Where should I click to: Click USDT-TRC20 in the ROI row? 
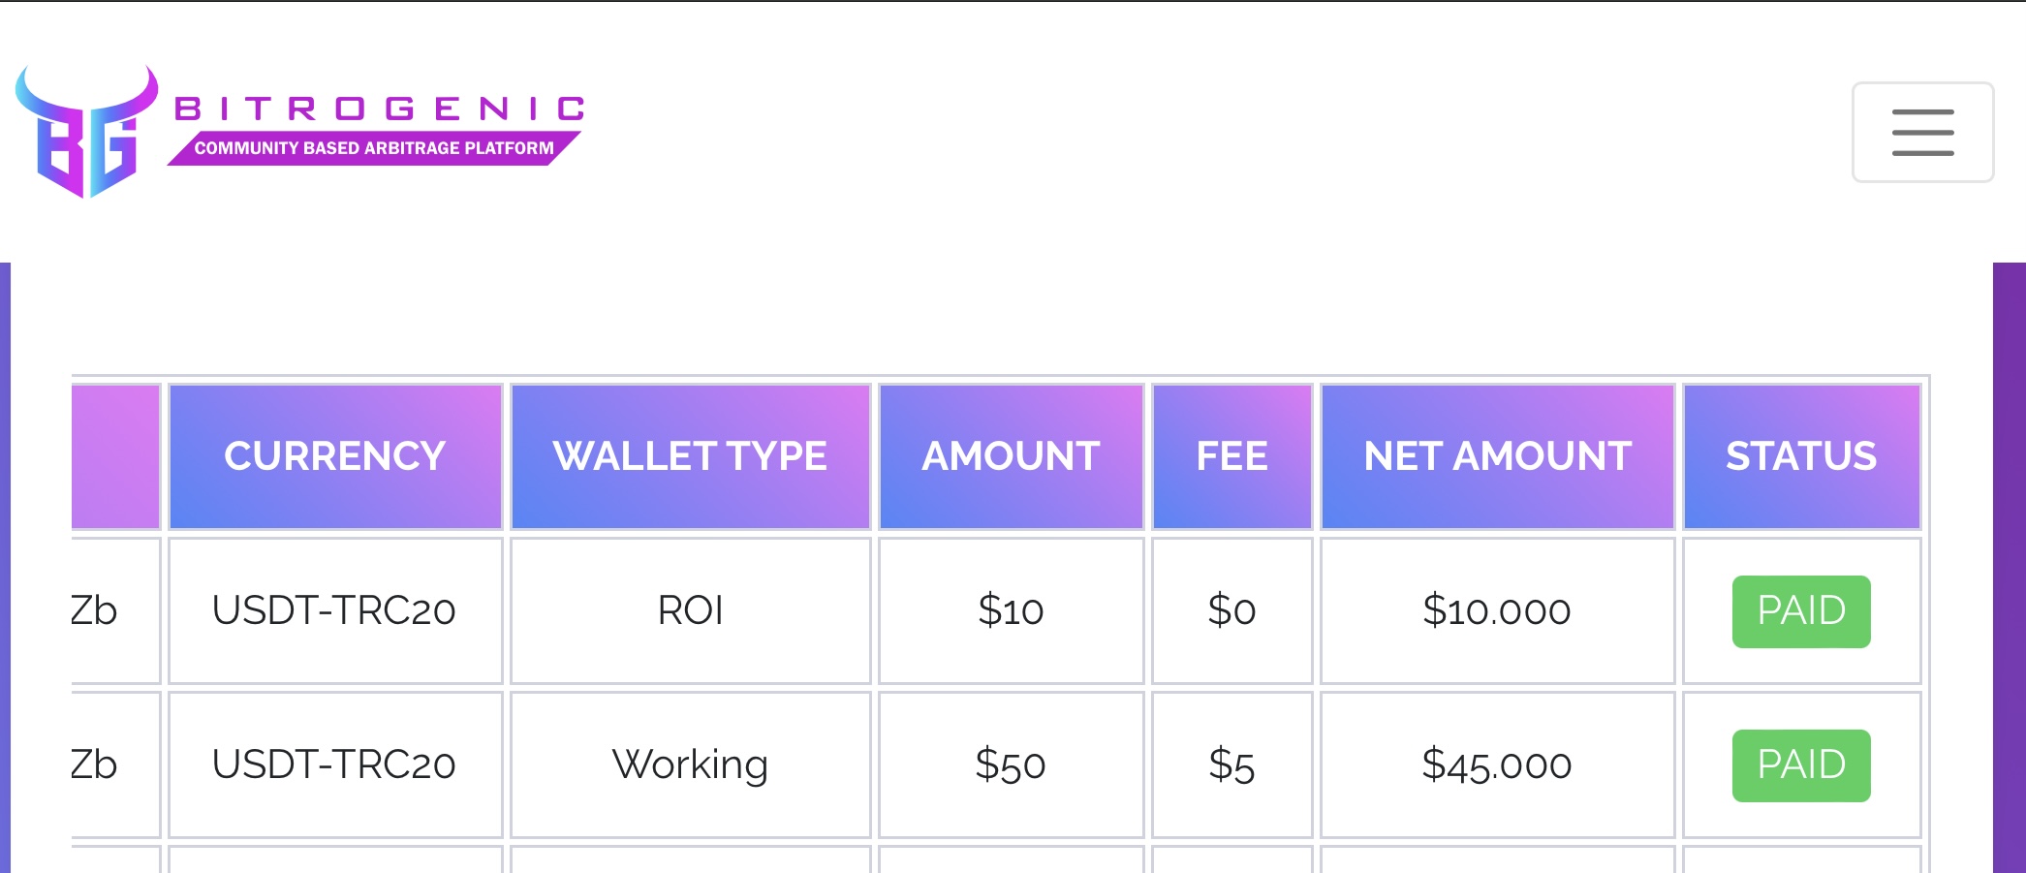tap(334, 611)
